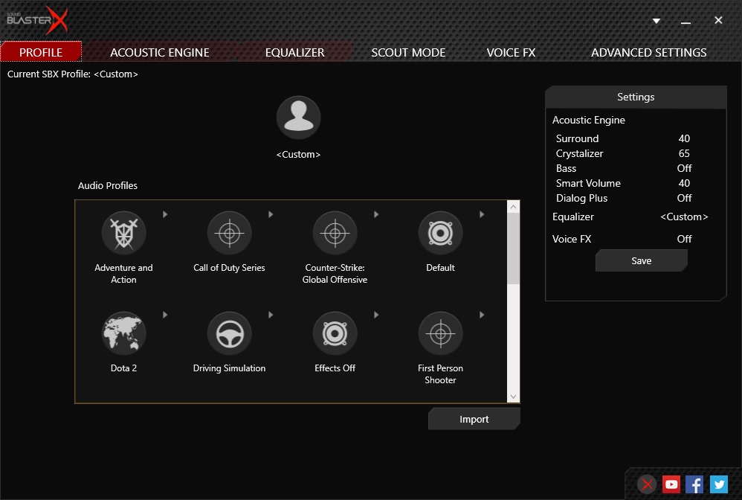Choose the Effects Off speaker icon

(x=335, y=333)
